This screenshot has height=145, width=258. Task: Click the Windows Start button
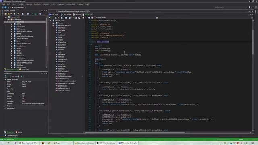[x=2, y=143]
